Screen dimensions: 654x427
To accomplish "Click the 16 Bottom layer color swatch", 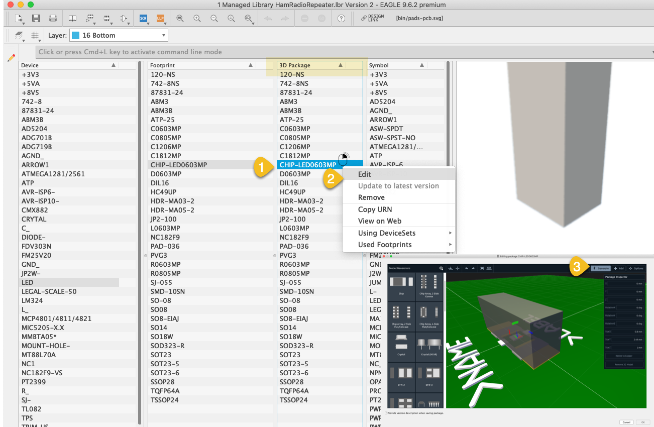I will pos(75,35).
